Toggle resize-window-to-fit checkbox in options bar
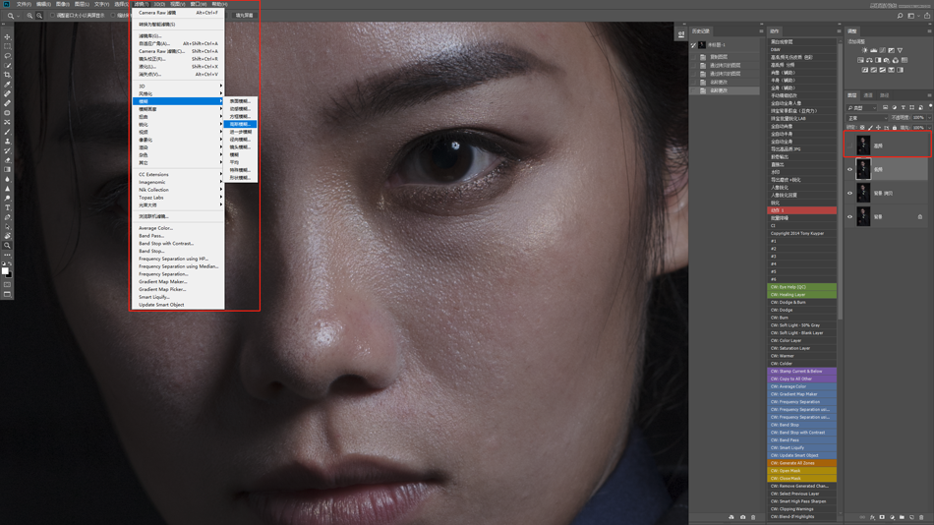 [52, 16]
